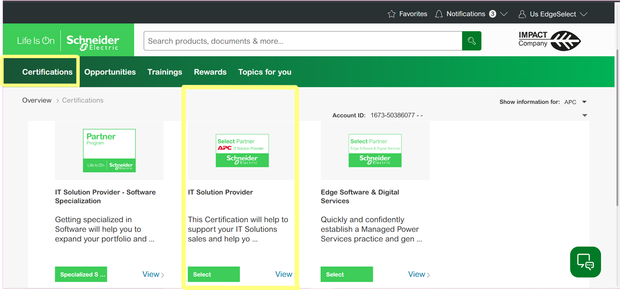
Task: Open the green chat support icon
Action: tap(585, 262)
